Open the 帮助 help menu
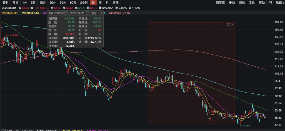The height and width of the screenshot is (131, 285). point(262,2)
